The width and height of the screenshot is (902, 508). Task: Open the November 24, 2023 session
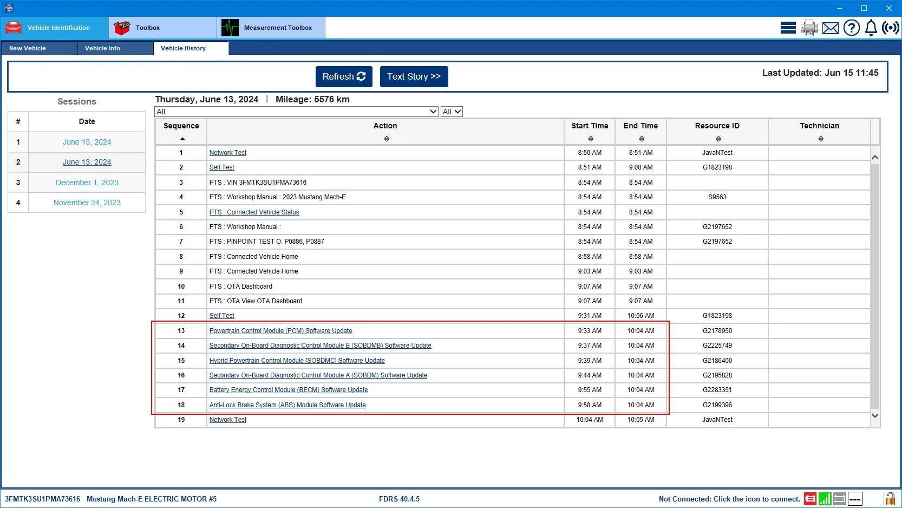pyautogui.click(x=87, y=203)
